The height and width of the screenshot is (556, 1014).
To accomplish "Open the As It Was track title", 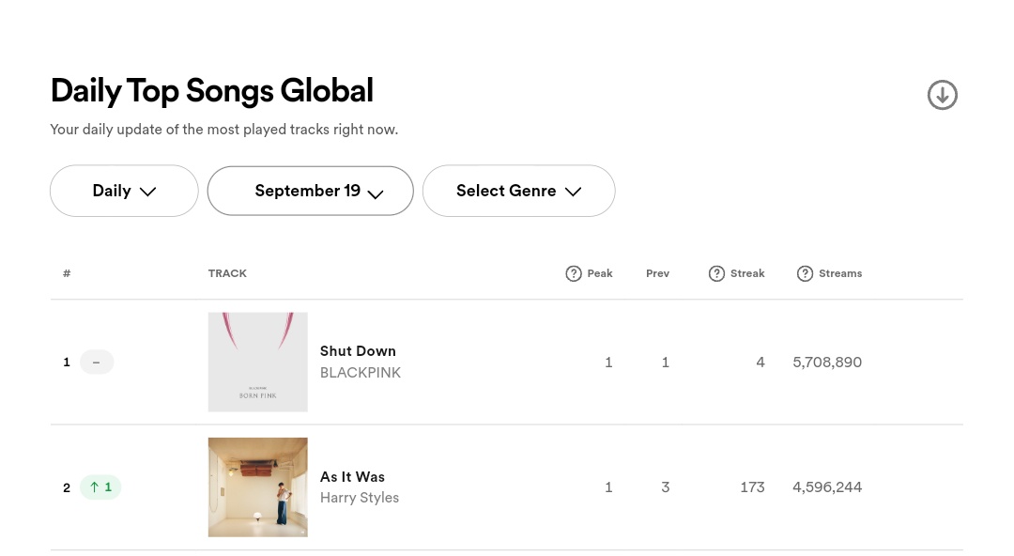I will click(x=352, y=477).
